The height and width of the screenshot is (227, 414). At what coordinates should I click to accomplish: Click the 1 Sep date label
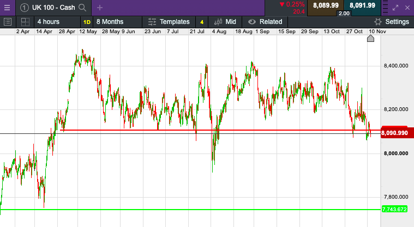click(262, 32)
